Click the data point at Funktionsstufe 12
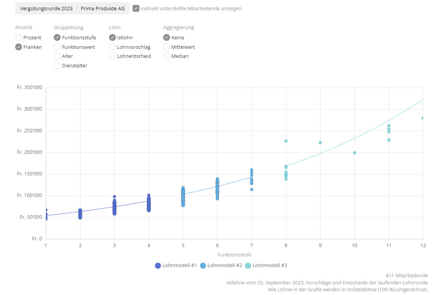 [423, 118]
